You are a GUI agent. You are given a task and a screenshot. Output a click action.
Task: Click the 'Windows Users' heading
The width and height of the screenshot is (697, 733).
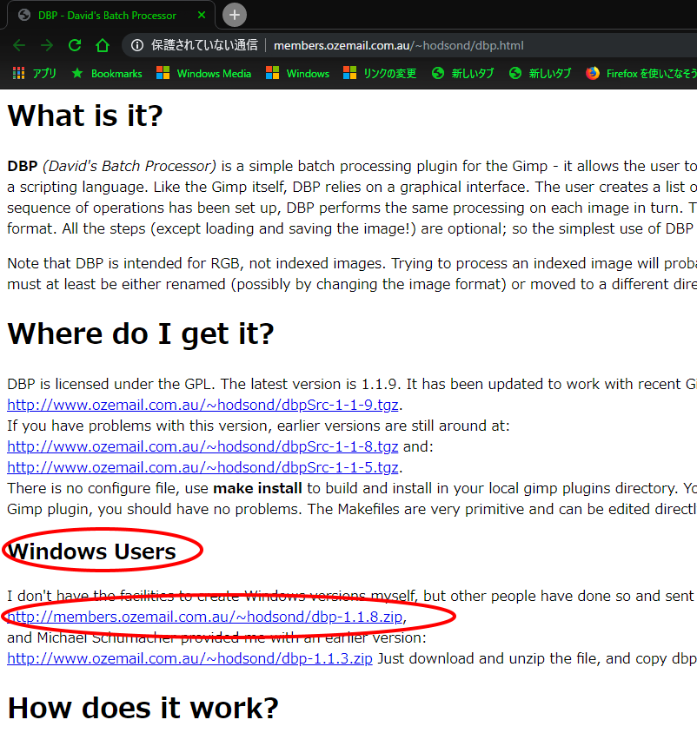click(x=92, y=551)
